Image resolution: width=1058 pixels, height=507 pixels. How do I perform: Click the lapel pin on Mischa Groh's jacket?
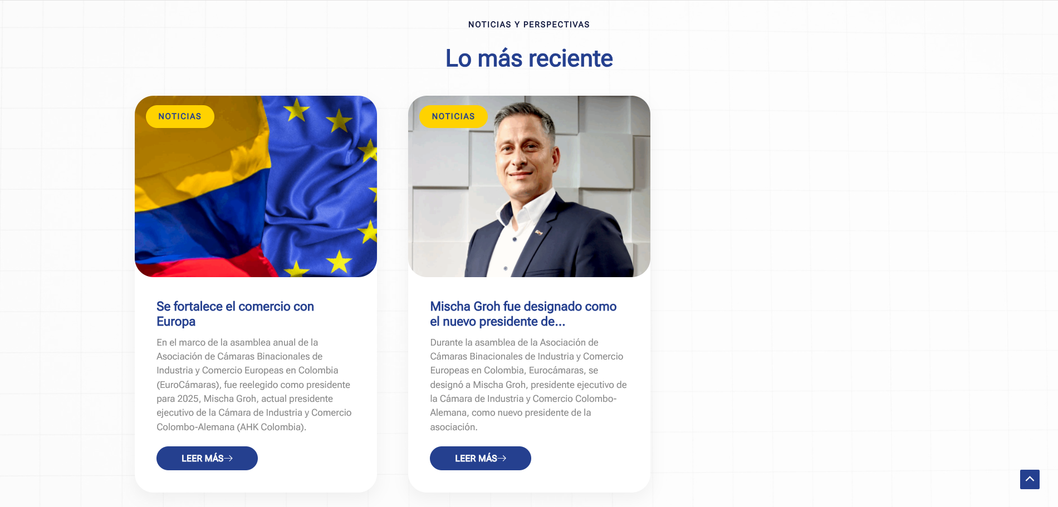538,232
